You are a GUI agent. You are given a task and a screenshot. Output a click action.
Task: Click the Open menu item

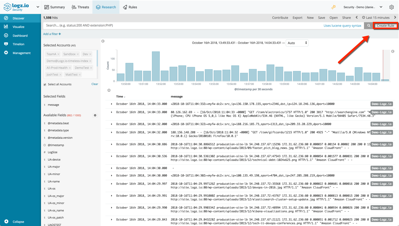coord(333,18)
